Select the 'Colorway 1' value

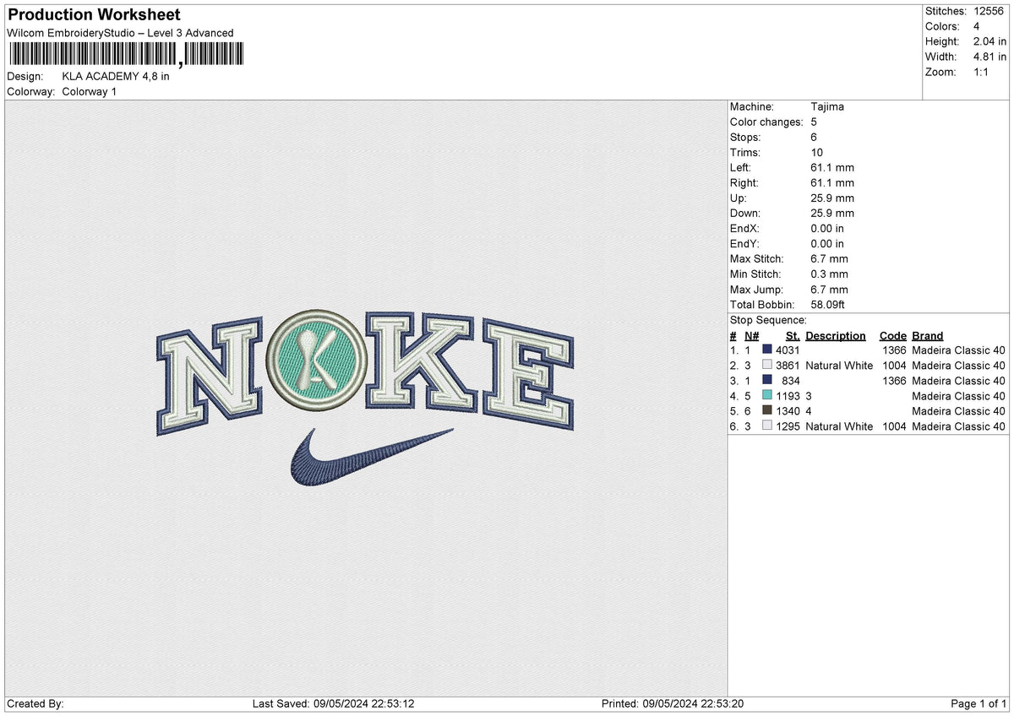coord(90,91)
